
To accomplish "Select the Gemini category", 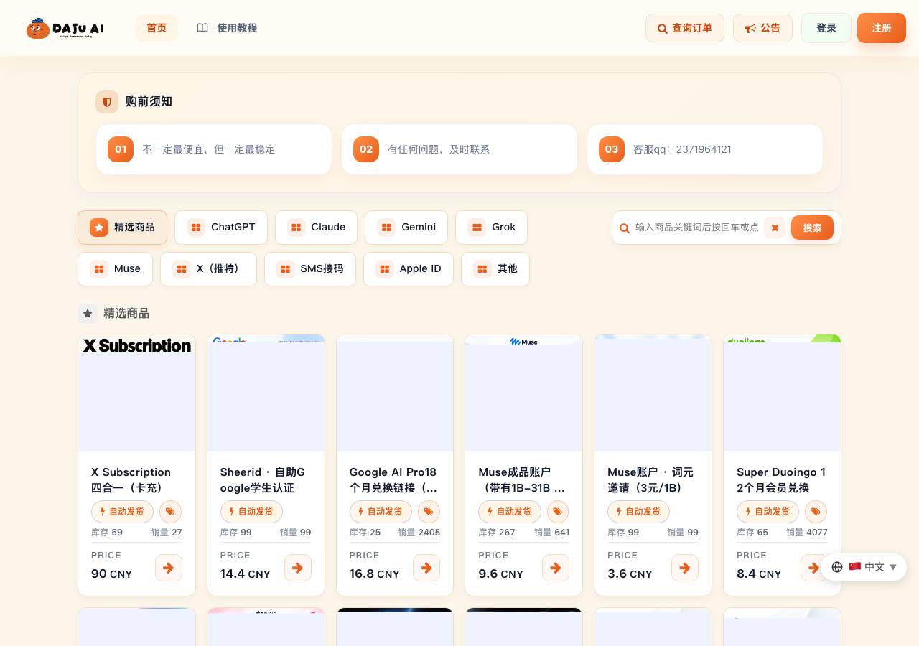I will point(406,228).
